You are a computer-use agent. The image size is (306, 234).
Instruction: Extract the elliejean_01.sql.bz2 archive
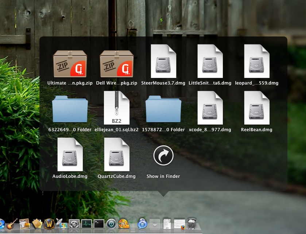pyautogui.click(x=117, y=108)
